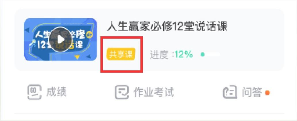Click the yellow 共享课 tag
The width and height of the screenshot is (297, 121).
tap(121, 54)
